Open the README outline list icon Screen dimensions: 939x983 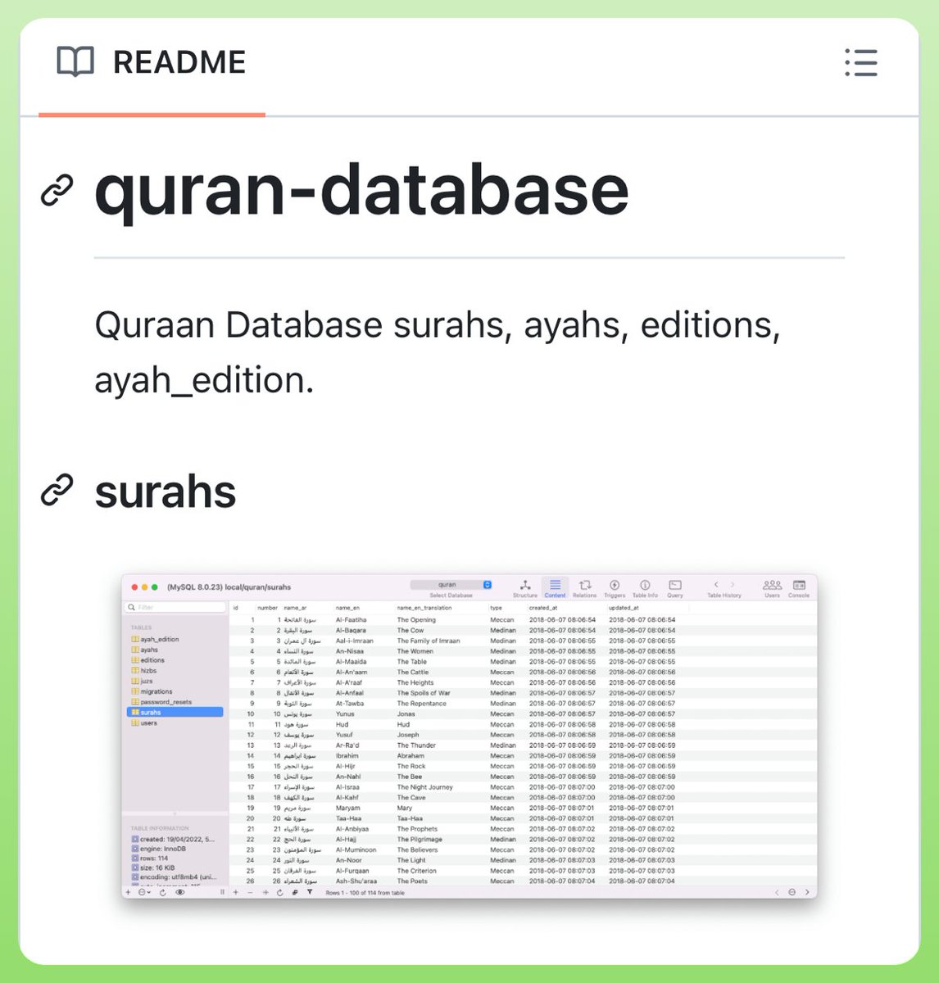861,62
